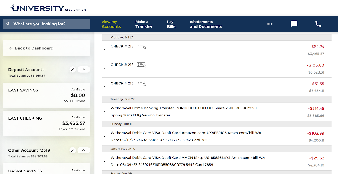The height and width of the screenshot is (174, 338).
Task: Open eStatements and Documents
Action: click(x=206, y=24)
